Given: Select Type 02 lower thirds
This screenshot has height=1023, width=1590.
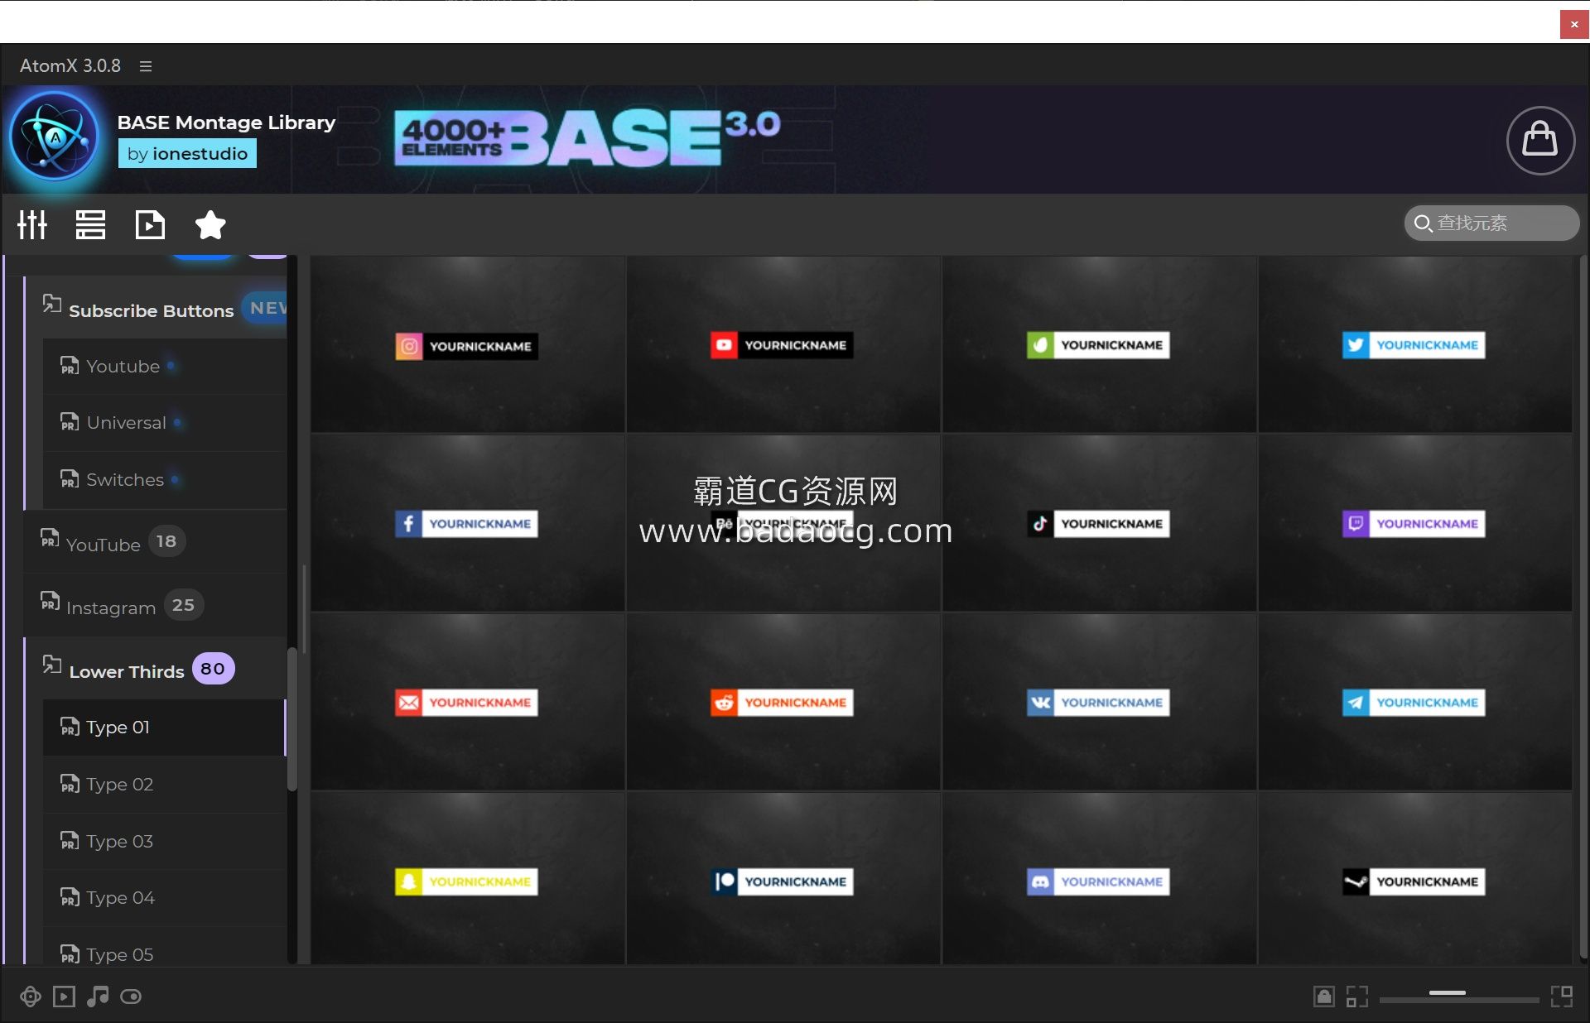Looking at the screenshot, I should [165, 785].
